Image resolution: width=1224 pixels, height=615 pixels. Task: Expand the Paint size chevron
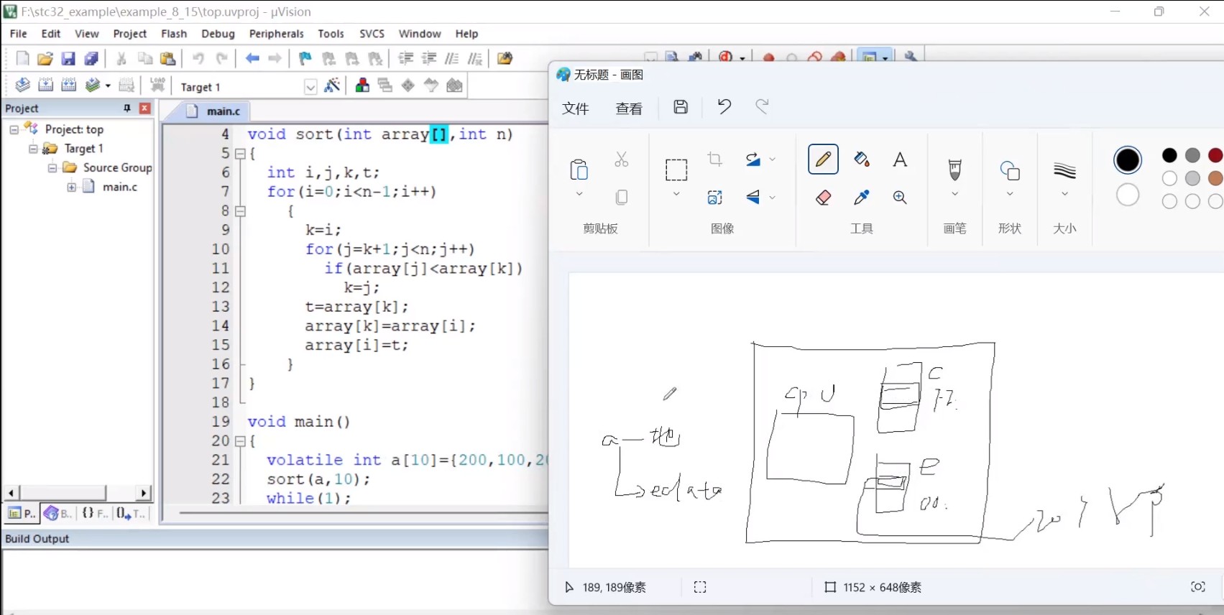1064,194
